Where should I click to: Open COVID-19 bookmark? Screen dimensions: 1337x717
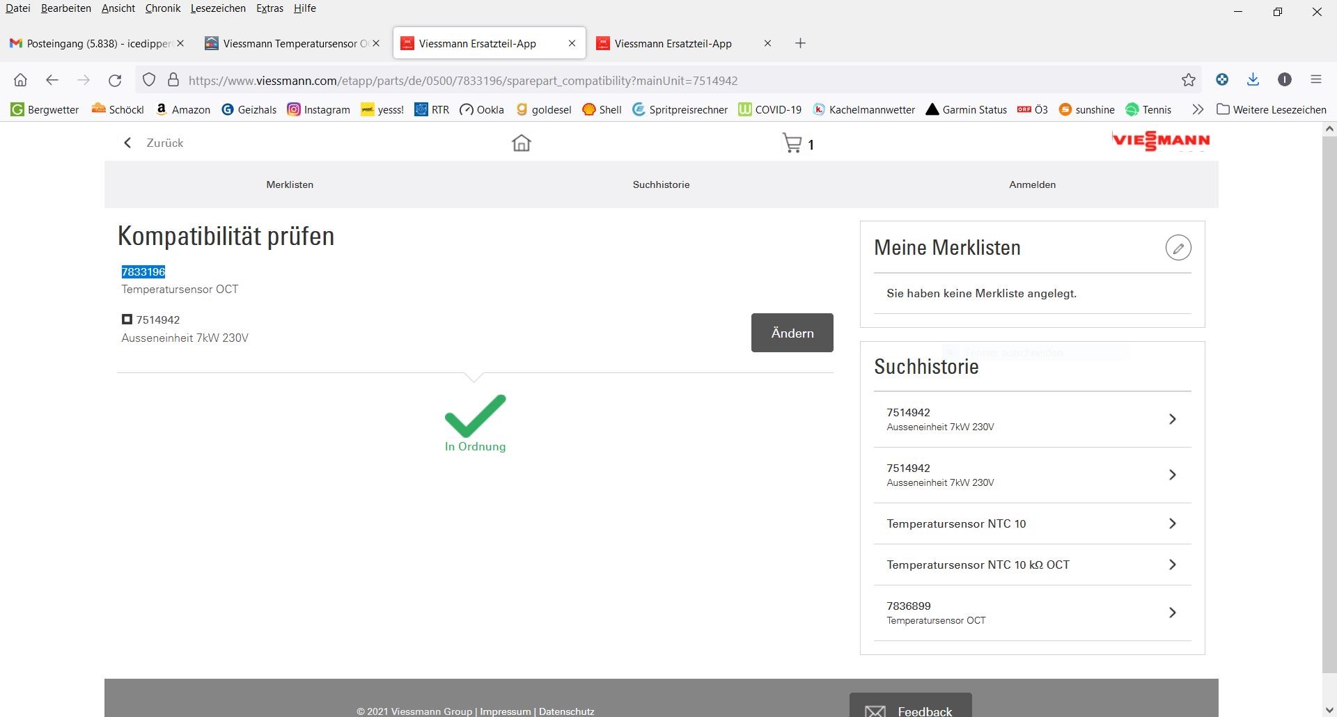[770, 109]
